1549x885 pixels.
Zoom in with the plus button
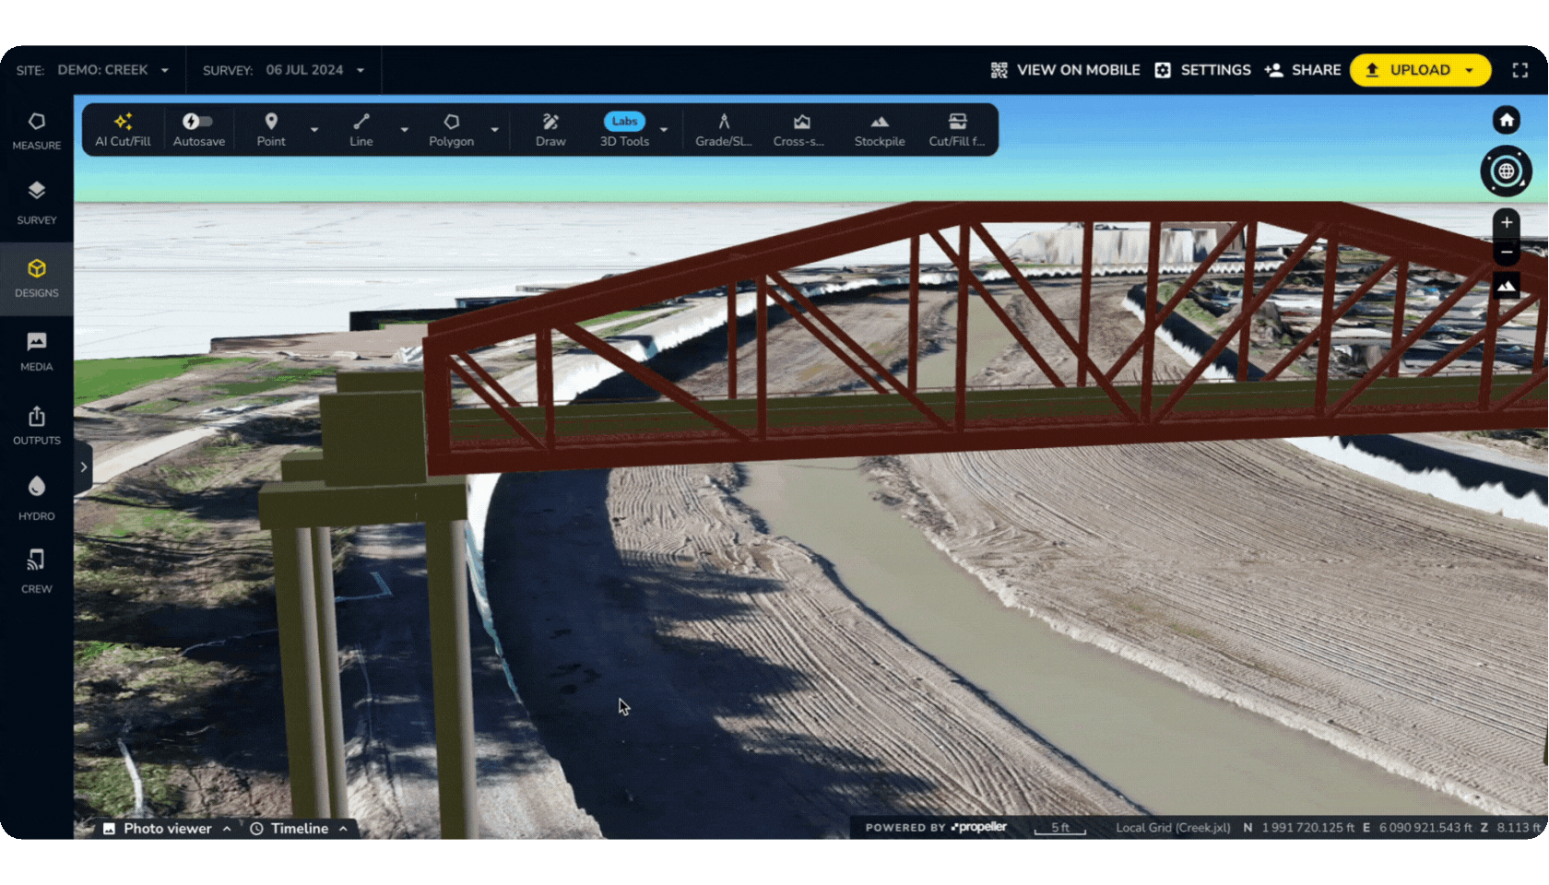(x=1507, y=222)
